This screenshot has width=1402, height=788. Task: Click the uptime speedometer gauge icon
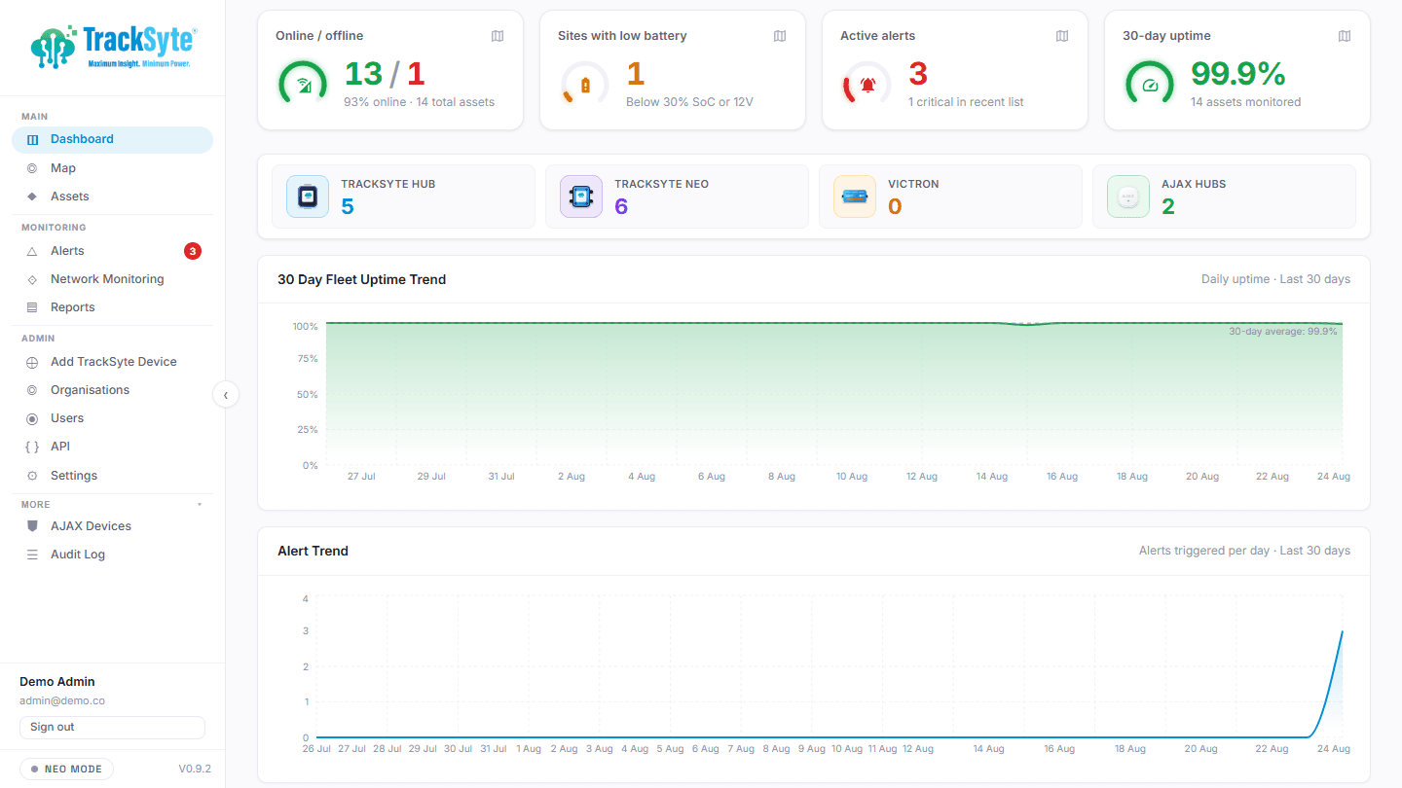tap(1150, 85)
